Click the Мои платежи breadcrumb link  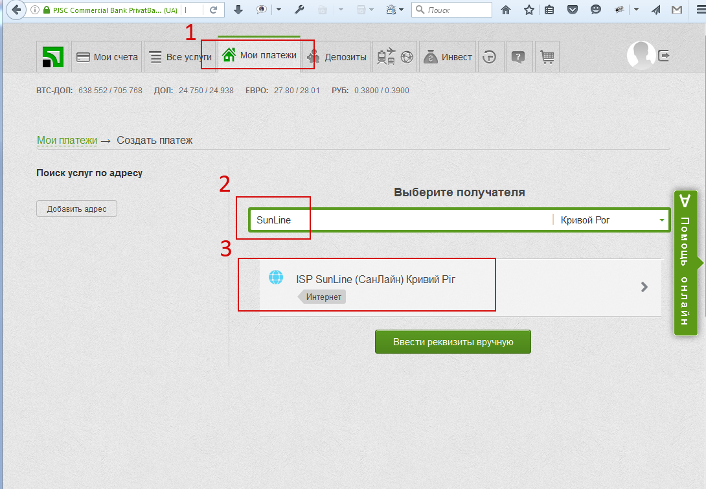(67, 141)
